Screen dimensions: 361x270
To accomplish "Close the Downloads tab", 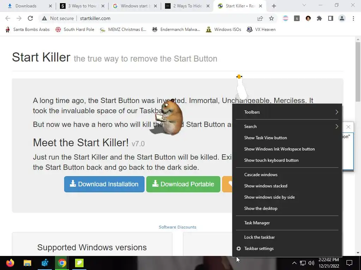I will point(50,6).
